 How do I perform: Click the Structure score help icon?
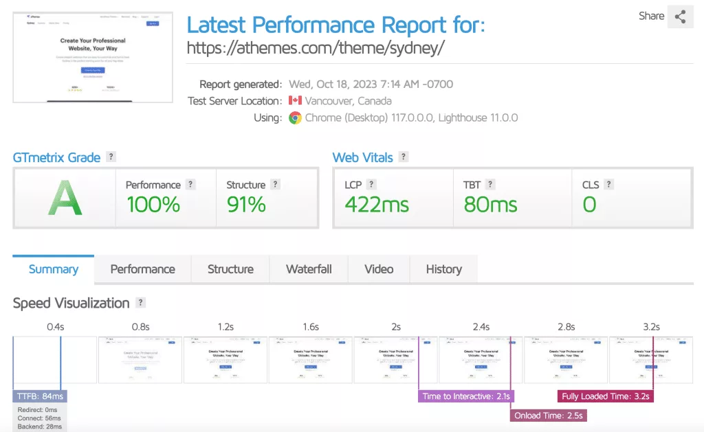click(x=275, y=184)
